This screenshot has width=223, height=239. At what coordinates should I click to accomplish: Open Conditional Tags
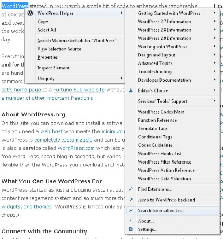tap(172, 137)
